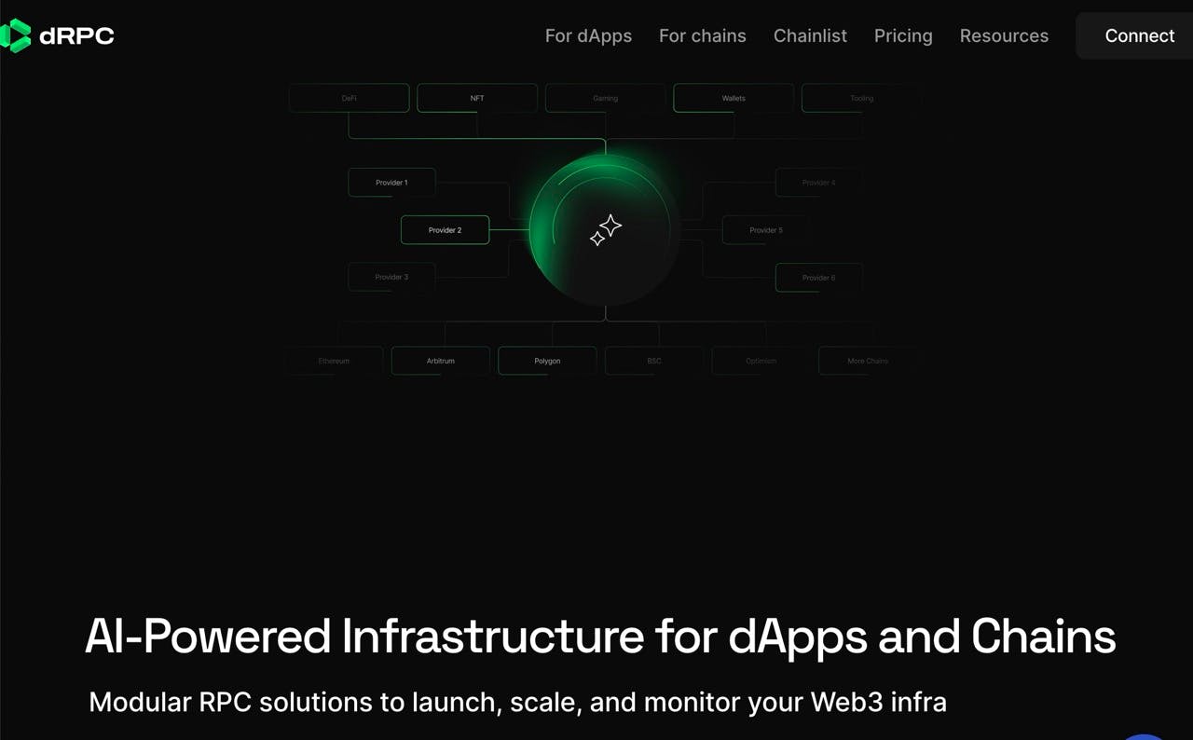The height and width of the screenshot is (740, 1193).
Task: Click the Polygon chain node
Action: 547,361
